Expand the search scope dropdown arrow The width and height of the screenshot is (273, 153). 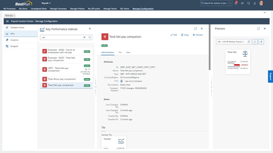tap(231, 3)
